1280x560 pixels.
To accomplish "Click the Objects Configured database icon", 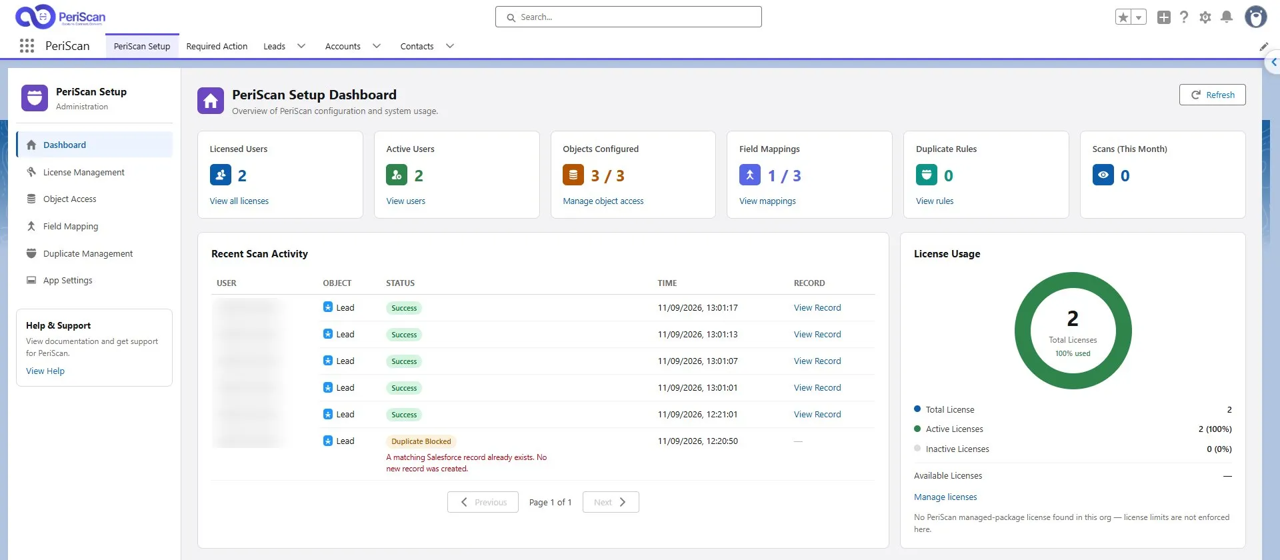I will 573,175.
